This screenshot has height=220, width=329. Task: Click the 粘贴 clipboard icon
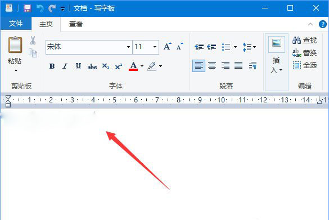pos(15,44)
